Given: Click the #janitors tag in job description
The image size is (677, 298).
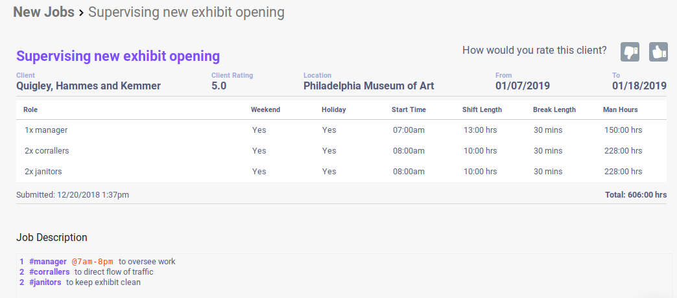Looking at the screenshot, I should pos(45,282).
